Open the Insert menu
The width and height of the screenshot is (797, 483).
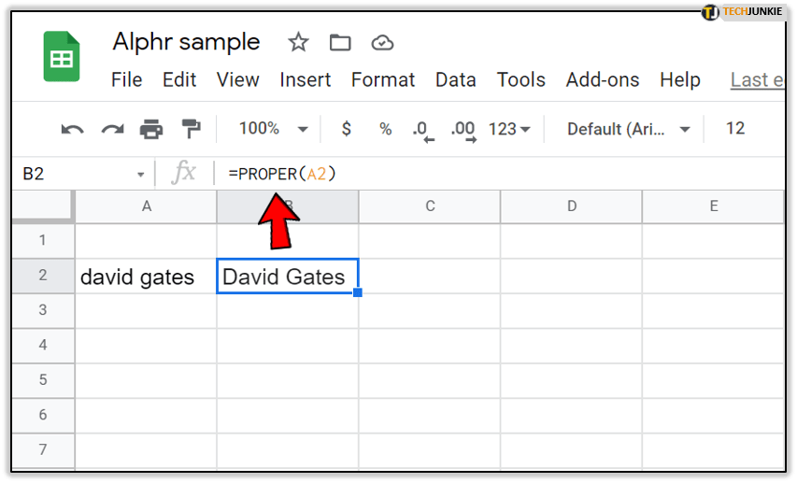click(x=306, y=79)
